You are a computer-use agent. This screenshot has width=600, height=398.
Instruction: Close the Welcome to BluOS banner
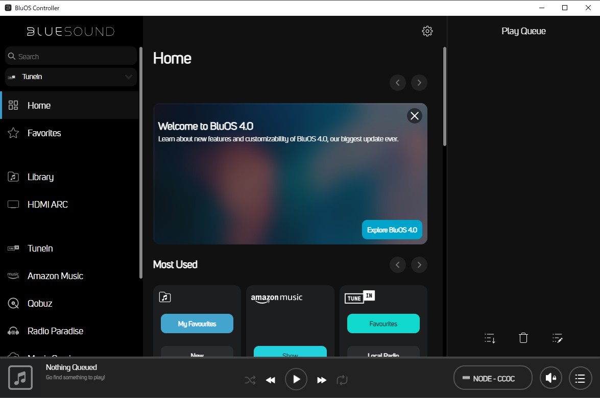(x=415, y=115)
